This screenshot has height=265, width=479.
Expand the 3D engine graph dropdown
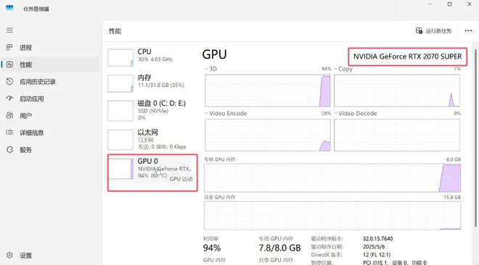coord(206,69)
